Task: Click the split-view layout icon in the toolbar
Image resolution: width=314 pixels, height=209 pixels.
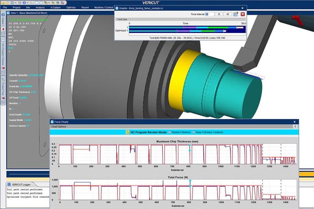Action: click(x=41, y=3)
